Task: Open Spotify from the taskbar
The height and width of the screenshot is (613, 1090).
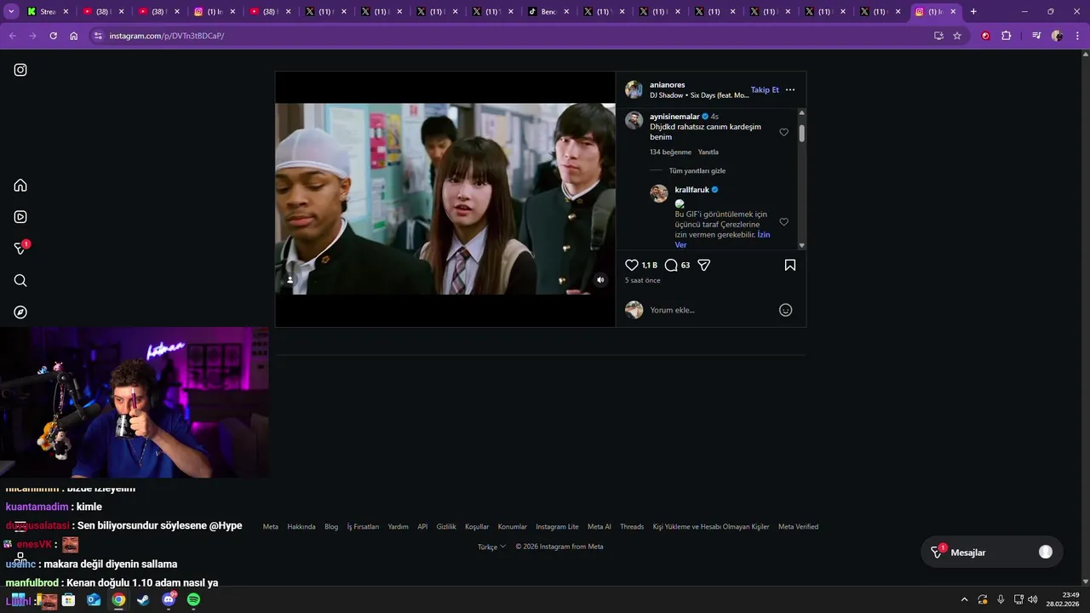Action: tap(193, 599)
